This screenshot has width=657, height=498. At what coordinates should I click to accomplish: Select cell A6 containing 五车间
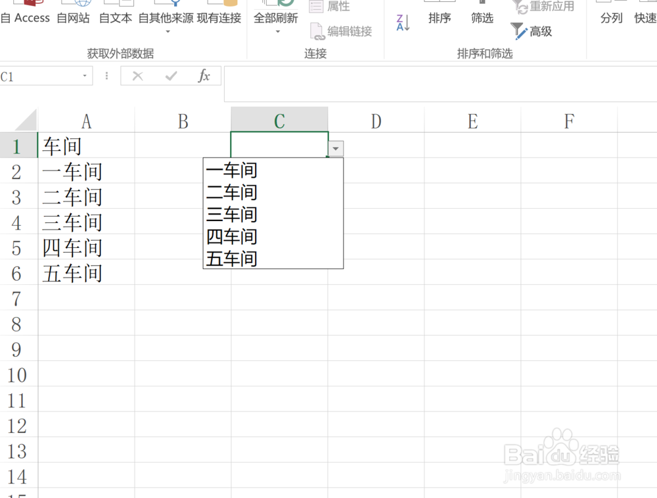[x=71, y=274]
